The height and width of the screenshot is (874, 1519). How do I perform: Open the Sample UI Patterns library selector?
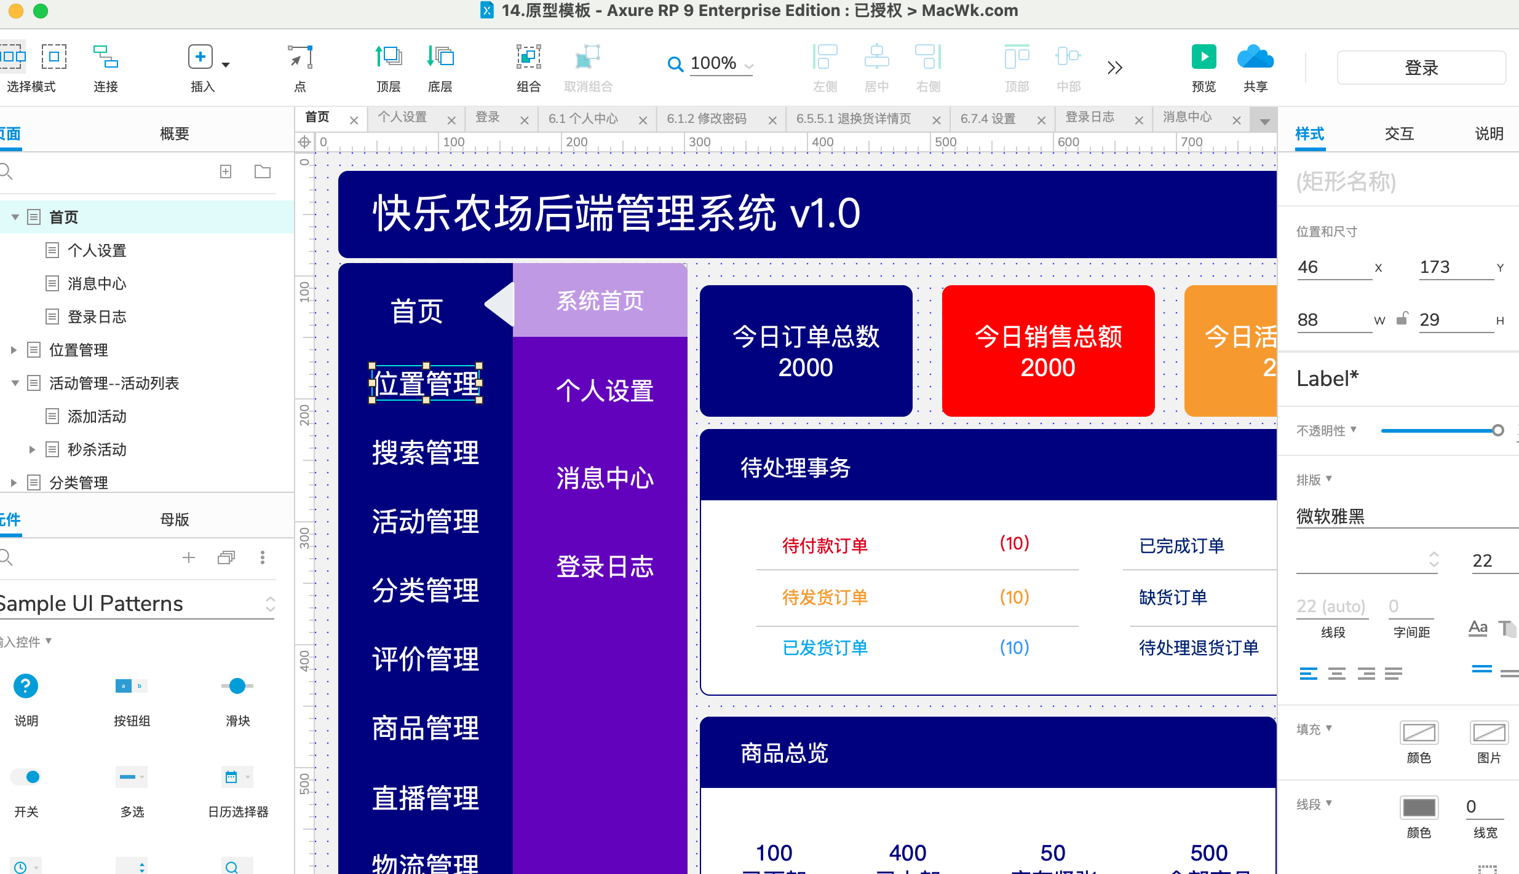(x=137, y=604)
